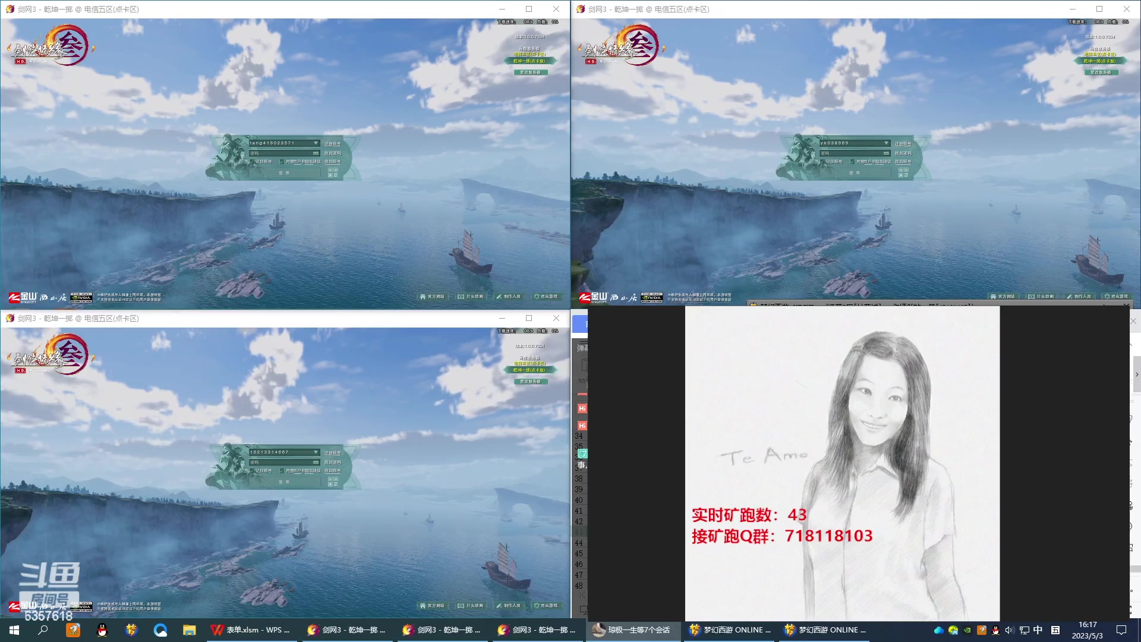Toggle 记住账号 checkbox in 15213314667 window

pyautogui.click(x=252, y=471)
